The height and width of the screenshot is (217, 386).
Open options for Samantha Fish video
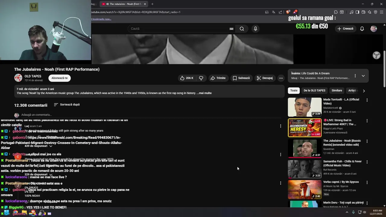367,162
